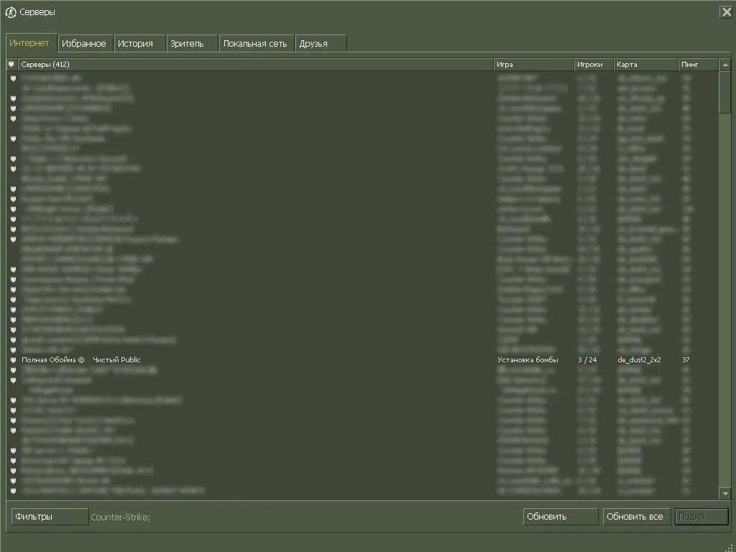Open the Избранное tab
This screenshot has height=552, width=736.
coord(85,44)
